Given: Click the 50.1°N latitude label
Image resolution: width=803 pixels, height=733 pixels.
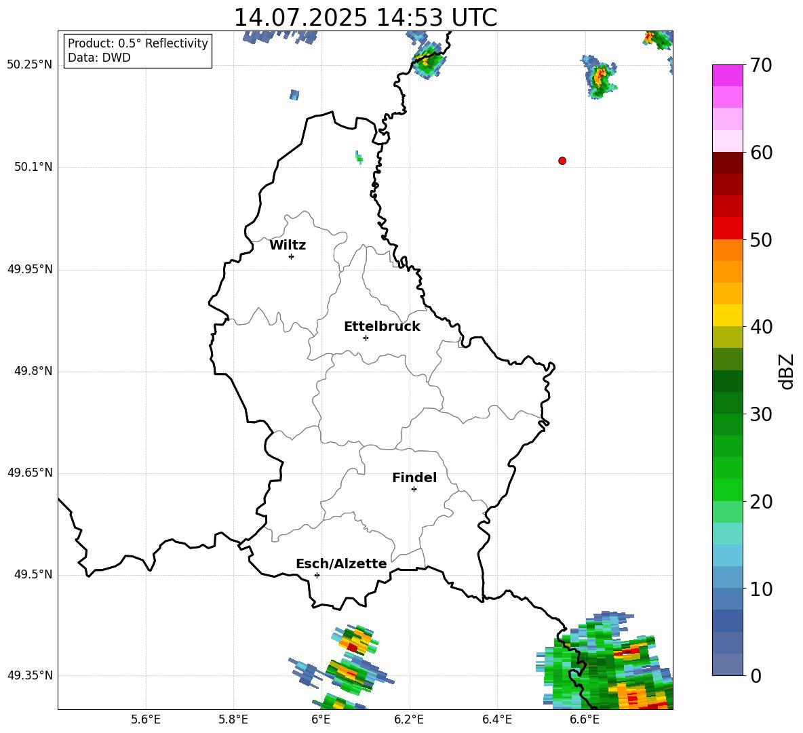Looking at the screenshot, I should pyautogui.click(x=33, y=167).
